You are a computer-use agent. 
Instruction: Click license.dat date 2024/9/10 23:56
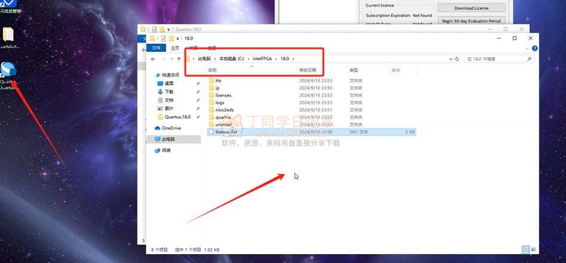pos(316,132)
